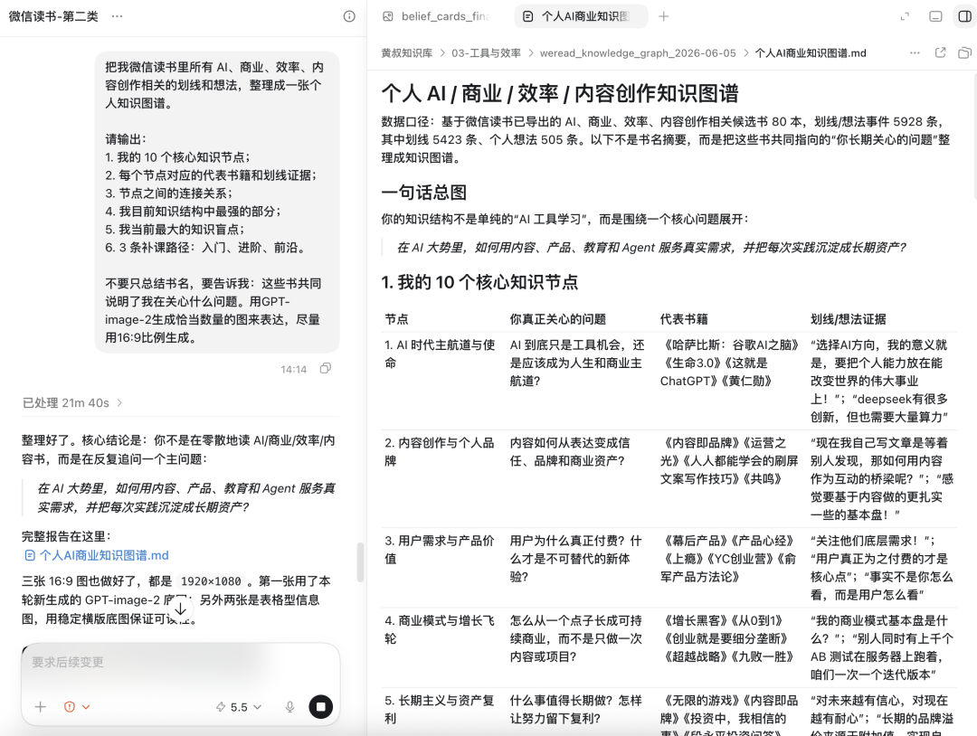977x736 pixels.
Task: Focus the 要求后续变更 input field
Action: [x=181, y=663]
